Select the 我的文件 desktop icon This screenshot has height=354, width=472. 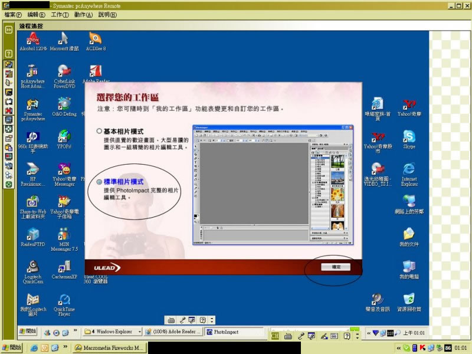click(x=409, y=237)
